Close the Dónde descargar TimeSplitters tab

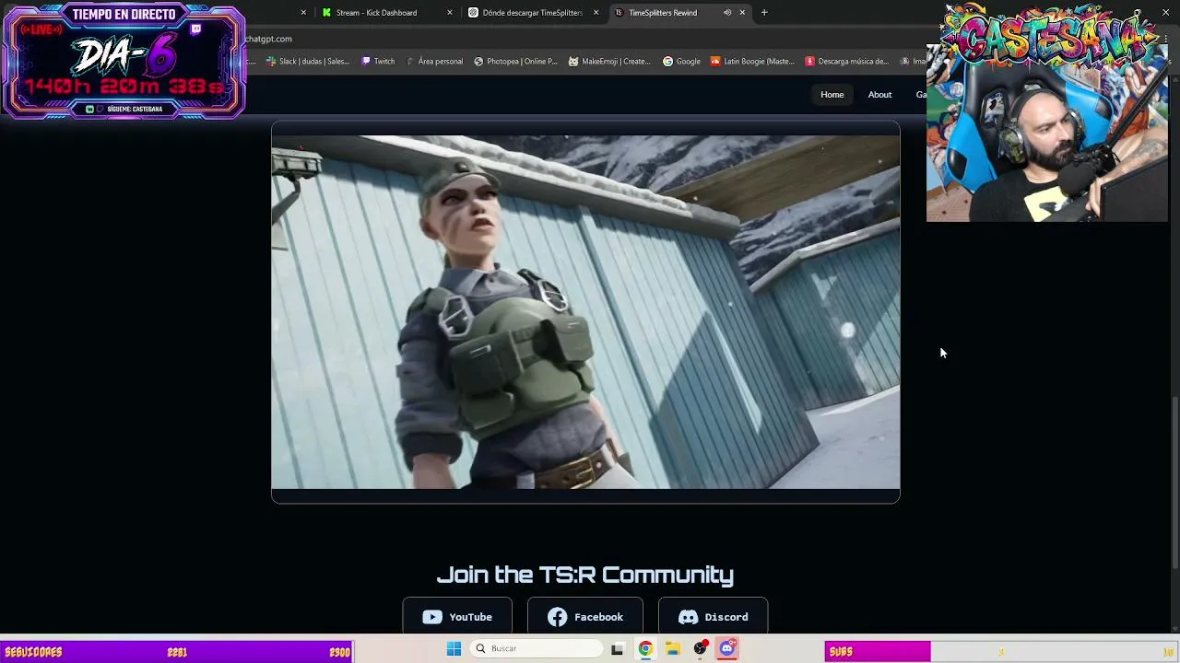pos(596,13)
